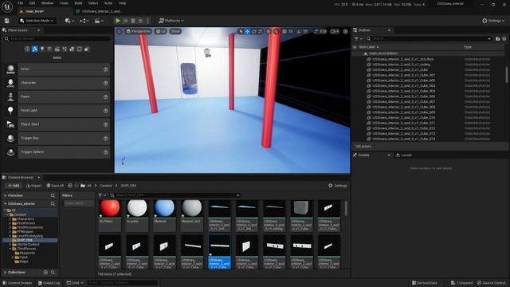Open the Tools menu
Screen dimensions: 510x287
[x=64, y=3]
